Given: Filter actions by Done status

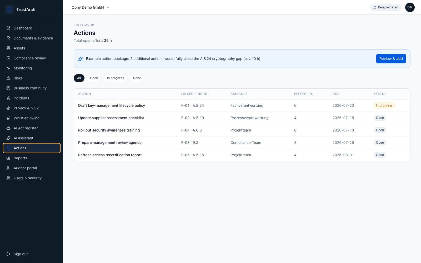Looking at the screenshot, I should [137, 78].
